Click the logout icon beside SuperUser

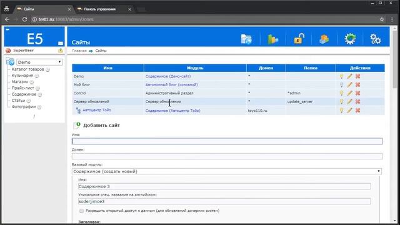tap(61, 51)
